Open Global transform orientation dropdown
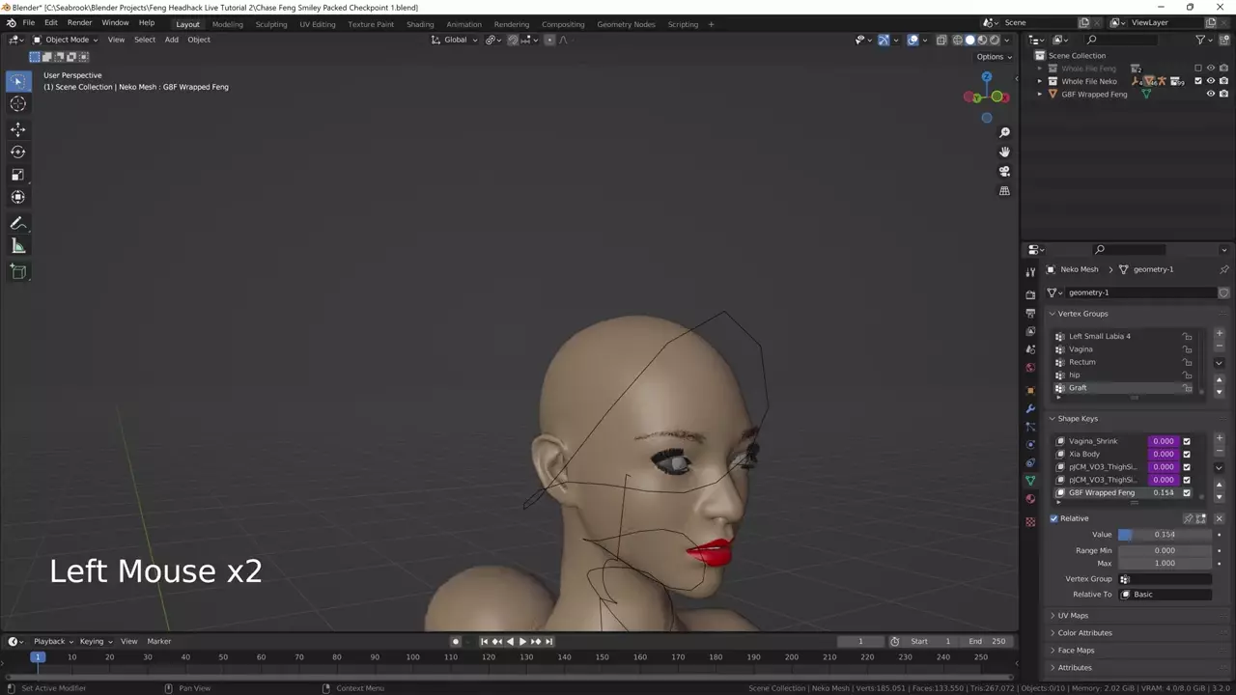The image size is (1236, 695). [x=454, y=40]
